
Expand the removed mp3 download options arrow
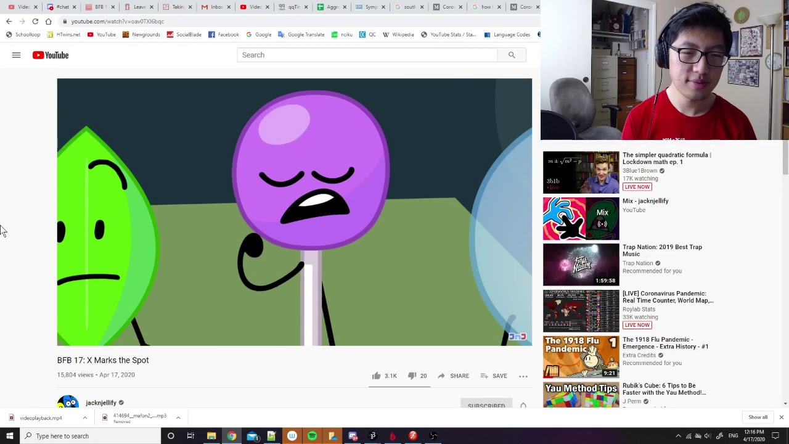coord(178,418)
